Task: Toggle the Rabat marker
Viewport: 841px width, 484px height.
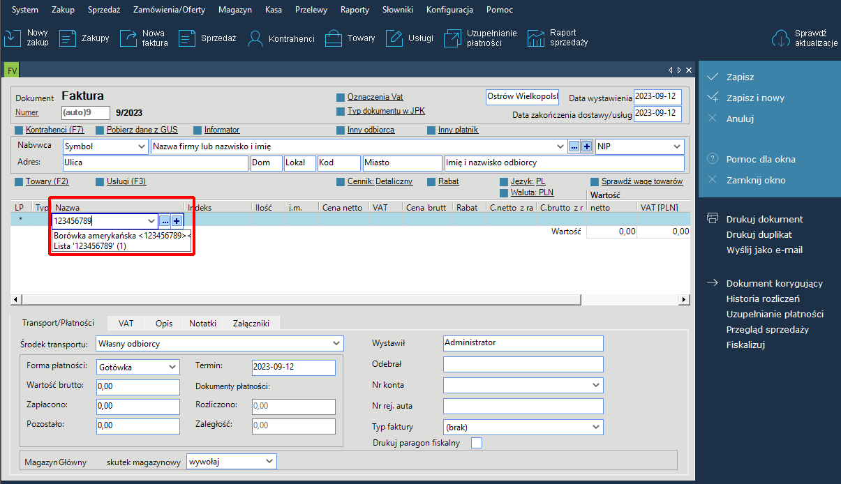Action: [x=431, y=181]
